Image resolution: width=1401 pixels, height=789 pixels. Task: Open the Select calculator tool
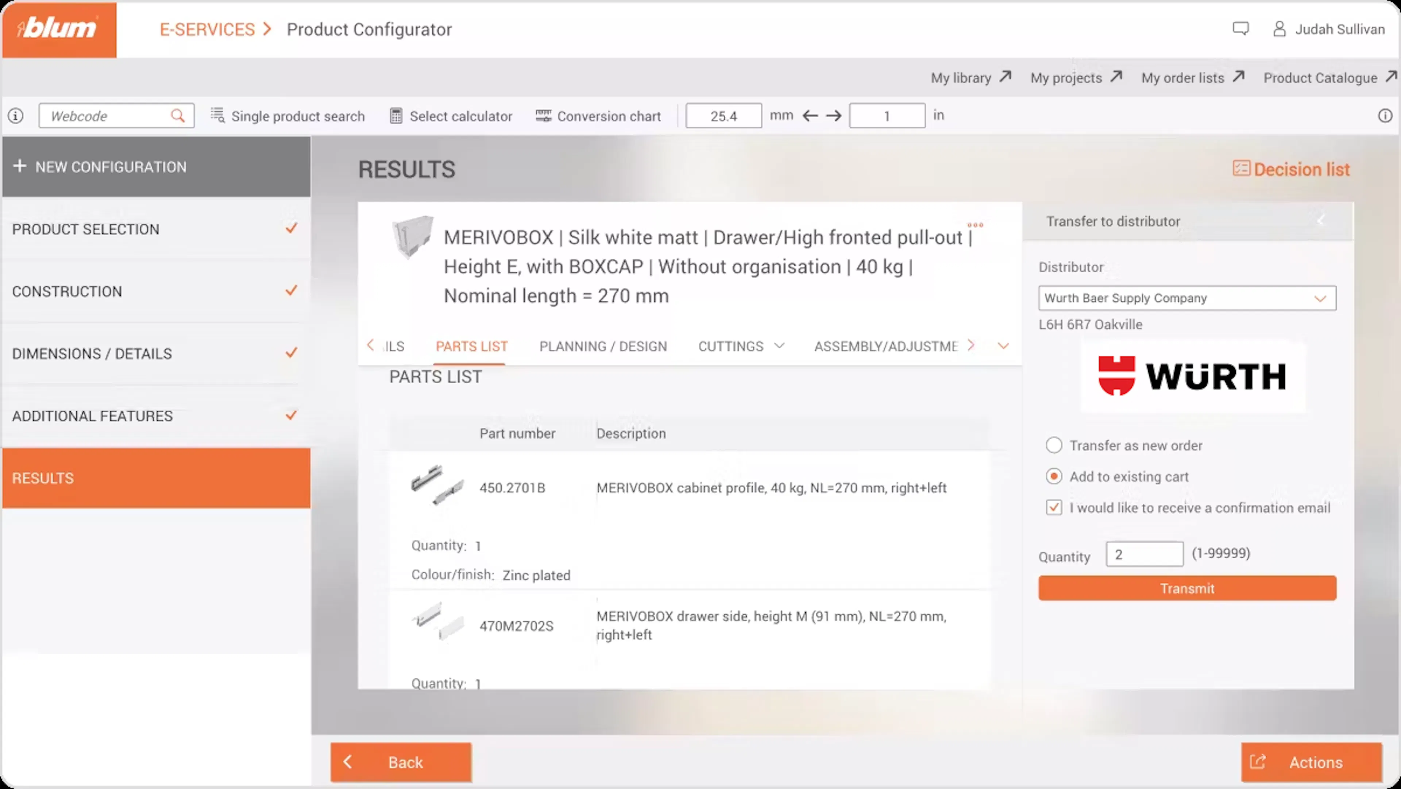point(451,116)
